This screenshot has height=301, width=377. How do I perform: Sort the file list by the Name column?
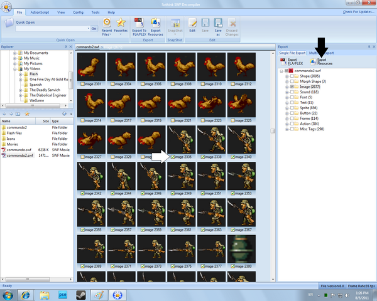coord(18,121)
